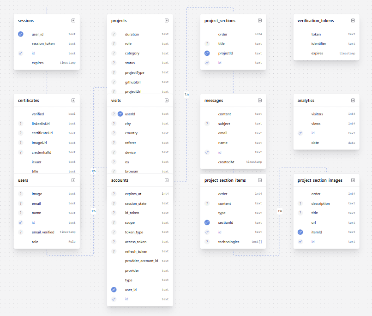Click the users table open icon

pos(73,180)
